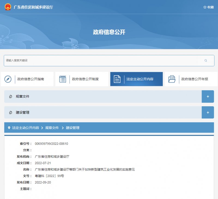
Task: Select the page icon beside 法定主动公开内容
Action: click(x=117, y=79)
